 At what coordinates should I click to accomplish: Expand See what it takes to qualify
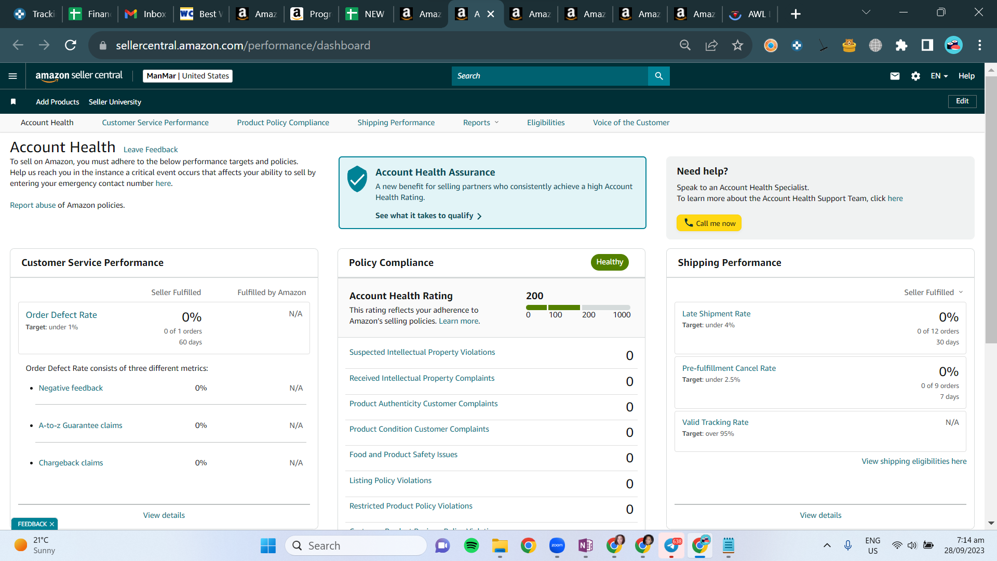pos(428,216)
